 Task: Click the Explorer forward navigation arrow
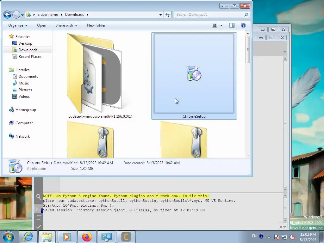(16, 15)
